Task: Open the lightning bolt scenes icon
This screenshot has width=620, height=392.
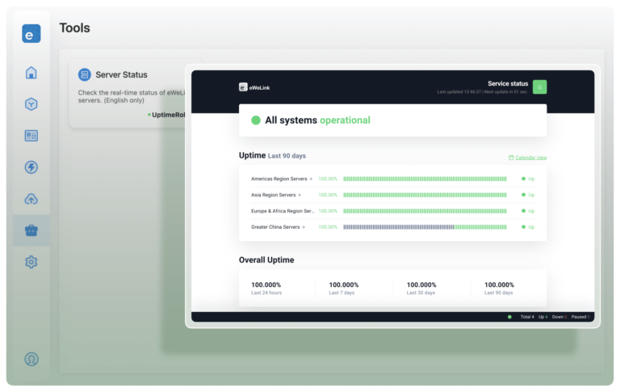Action: click(x=31, y=167)
